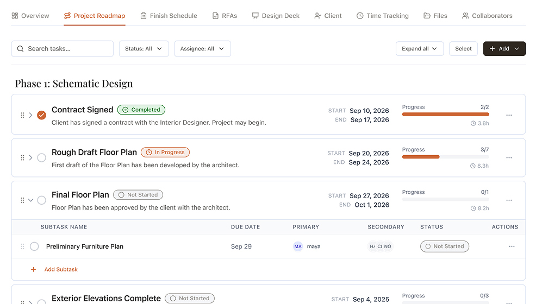This screenshot has height=304, width=536.
Task: Open the Expand all dropdown
Action: (x=420, y=49)
